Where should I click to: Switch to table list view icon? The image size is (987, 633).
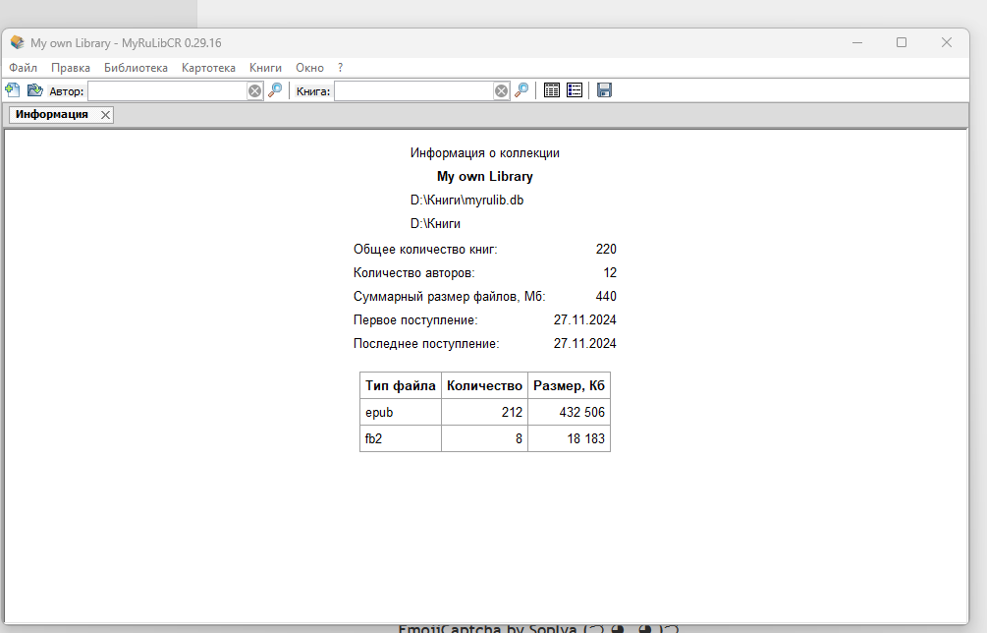pos(551,90)
